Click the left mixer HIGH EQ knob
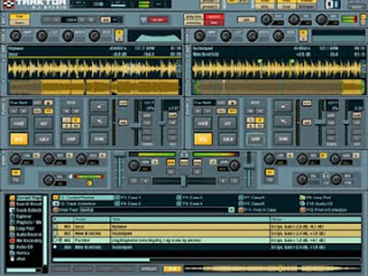The height and width of the screenshot is (276, 368). pos(82,159)
